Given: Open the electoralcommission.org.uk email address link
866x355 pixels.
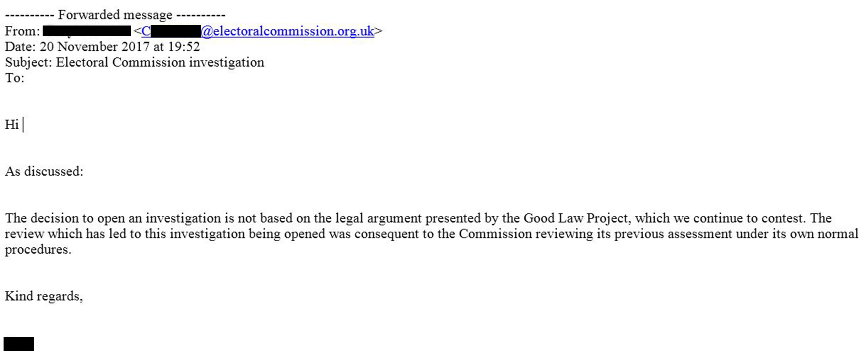Looking at the screenshot, I should click(258, 31).
